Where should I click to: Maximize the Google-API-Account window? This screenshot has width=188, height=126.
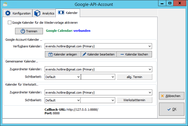170,3
